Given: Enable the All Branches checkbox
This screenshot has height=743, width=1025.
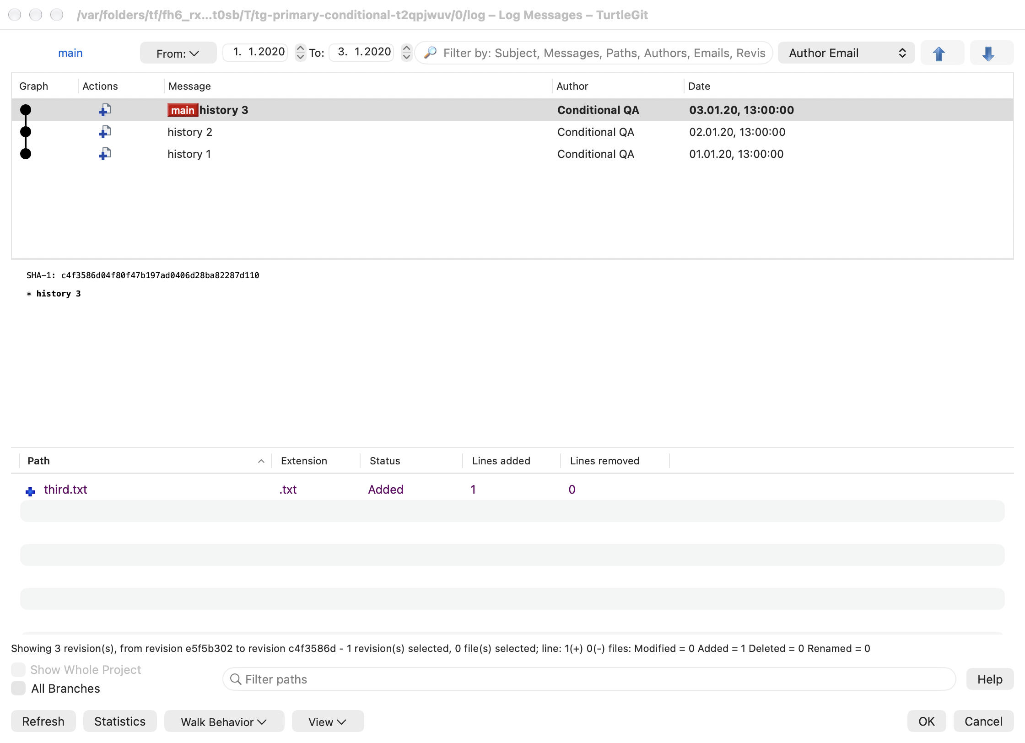Looking at the screenshot, I should click(18, 688).
